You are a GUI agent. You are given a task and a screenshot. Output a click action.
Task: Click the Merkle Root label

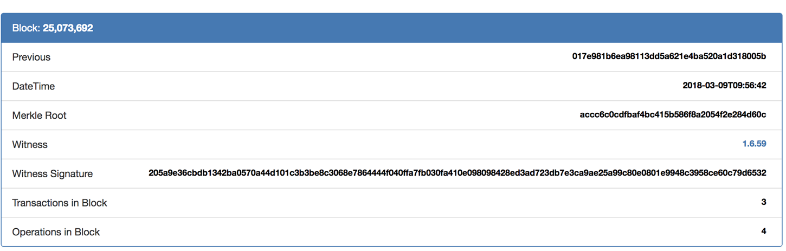click(40, 115)
